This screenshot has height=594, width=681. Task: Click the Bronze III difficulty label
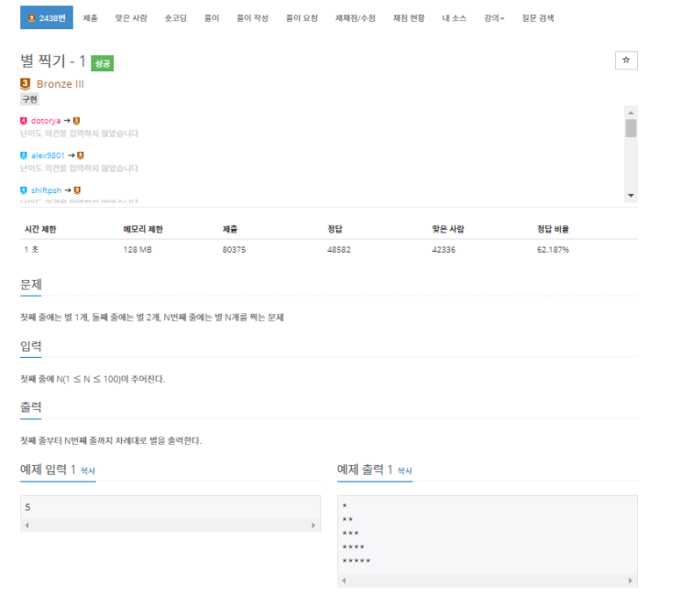60,84
